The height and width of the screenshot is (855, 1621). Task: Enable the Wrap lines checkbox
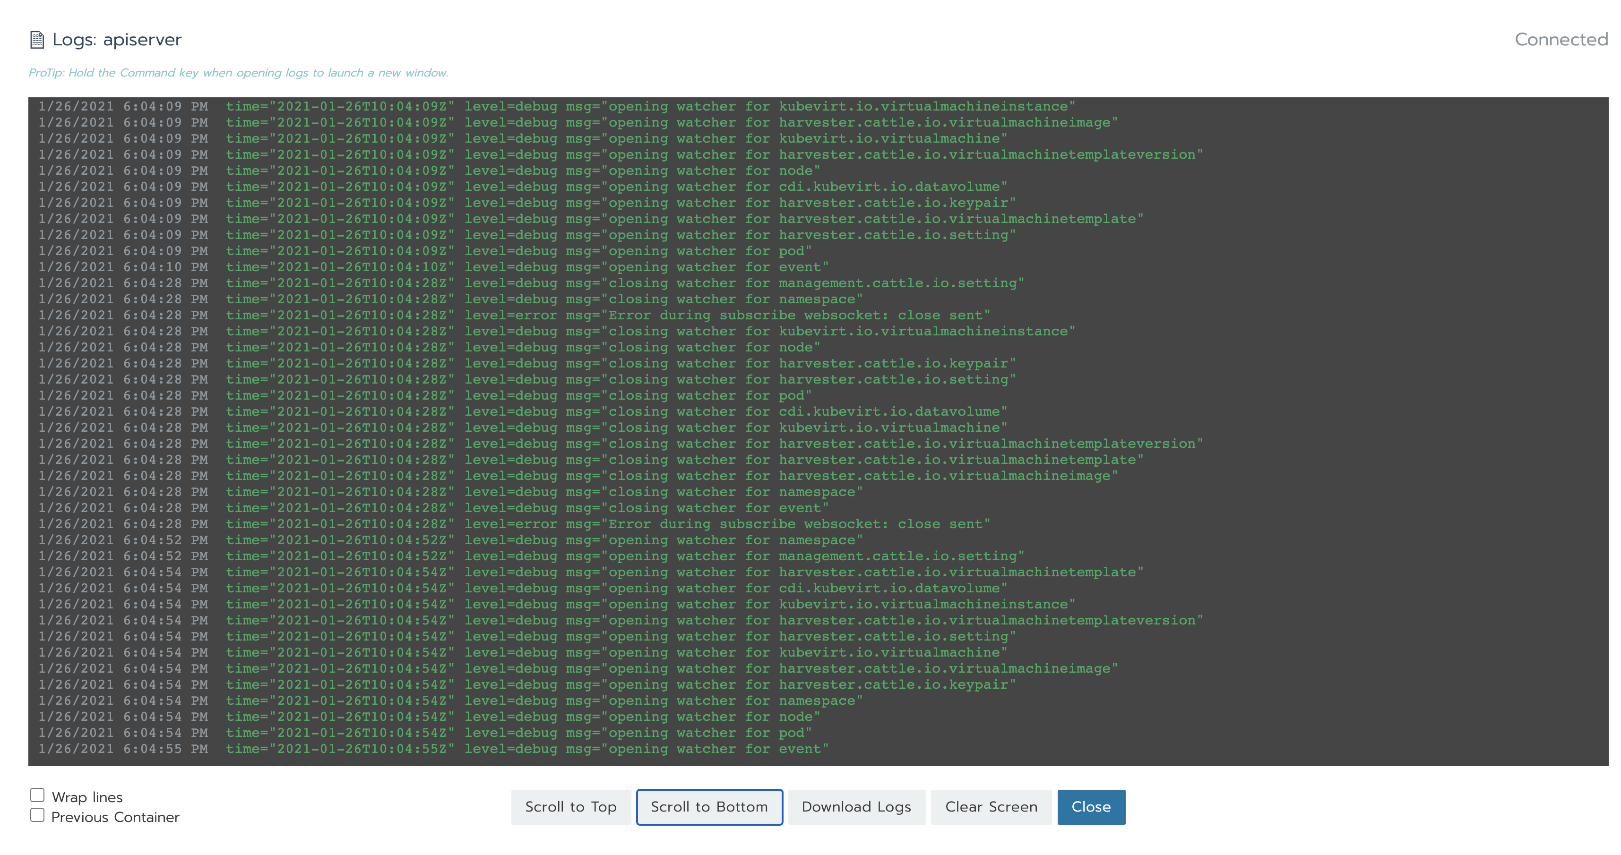(x=38, y=795)
